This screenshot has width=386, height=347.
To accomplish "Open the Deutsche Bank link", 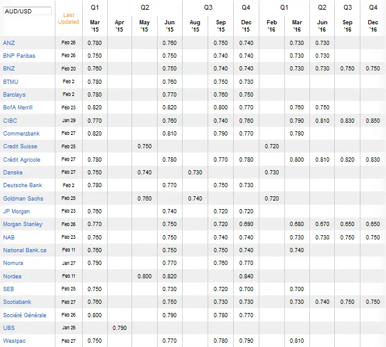I will tap(23, 185).
